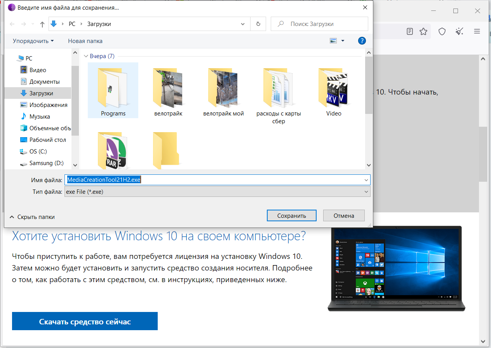Click the file list vertical scrollbar
Viewport: 491px width, 348px height.
(x=369, y=86)
